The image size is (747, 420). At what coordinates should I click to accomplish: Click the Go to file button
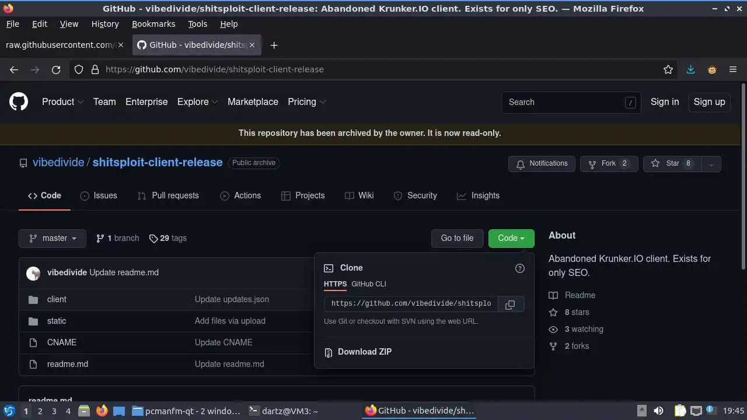coord(457,239)
